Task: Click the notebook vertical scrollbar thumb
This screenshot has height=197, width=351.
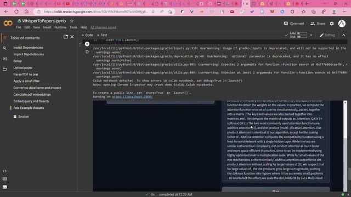Action: (349, 173)
